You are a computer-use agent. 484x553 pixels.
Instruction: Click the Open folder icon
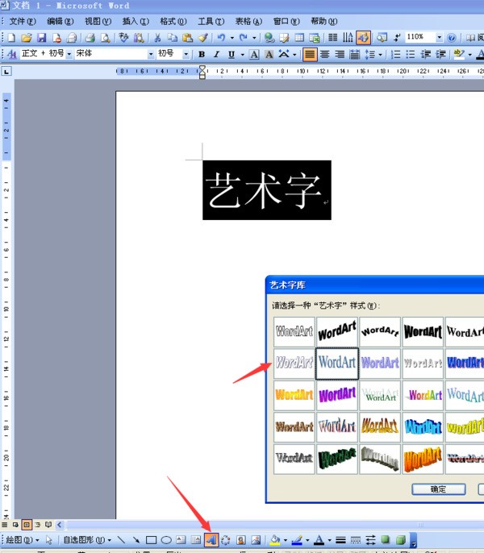(x=27, y=37)
